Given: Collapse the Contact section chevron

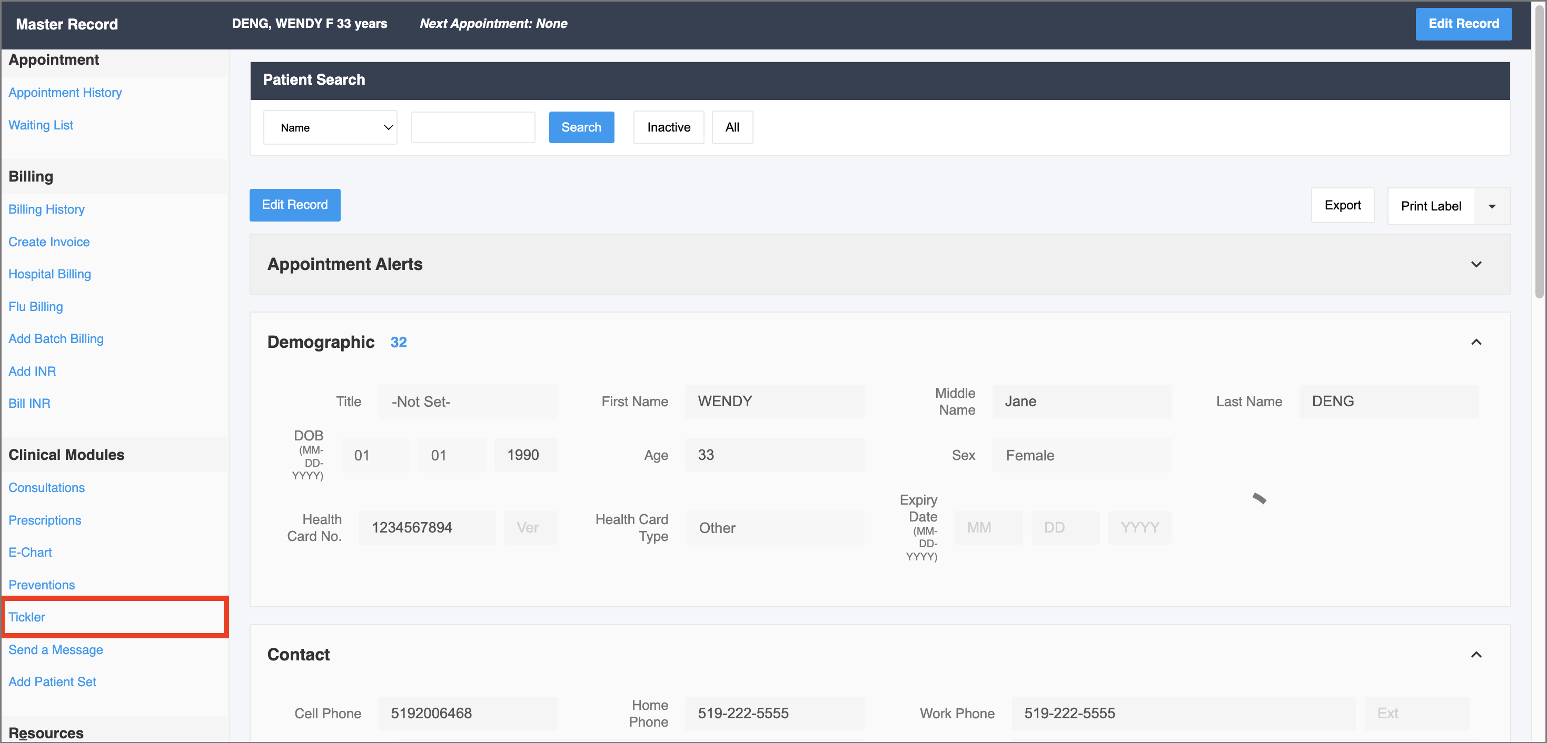Looking at the screenshot, I should coord(1475,654).
